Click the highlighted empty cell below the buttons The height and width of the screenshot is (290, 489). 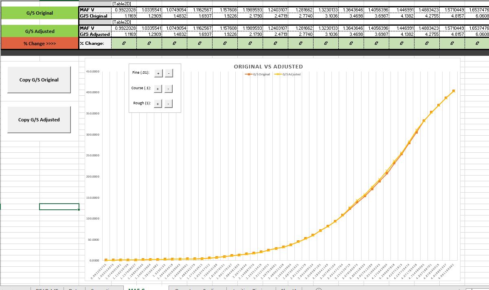59,207
